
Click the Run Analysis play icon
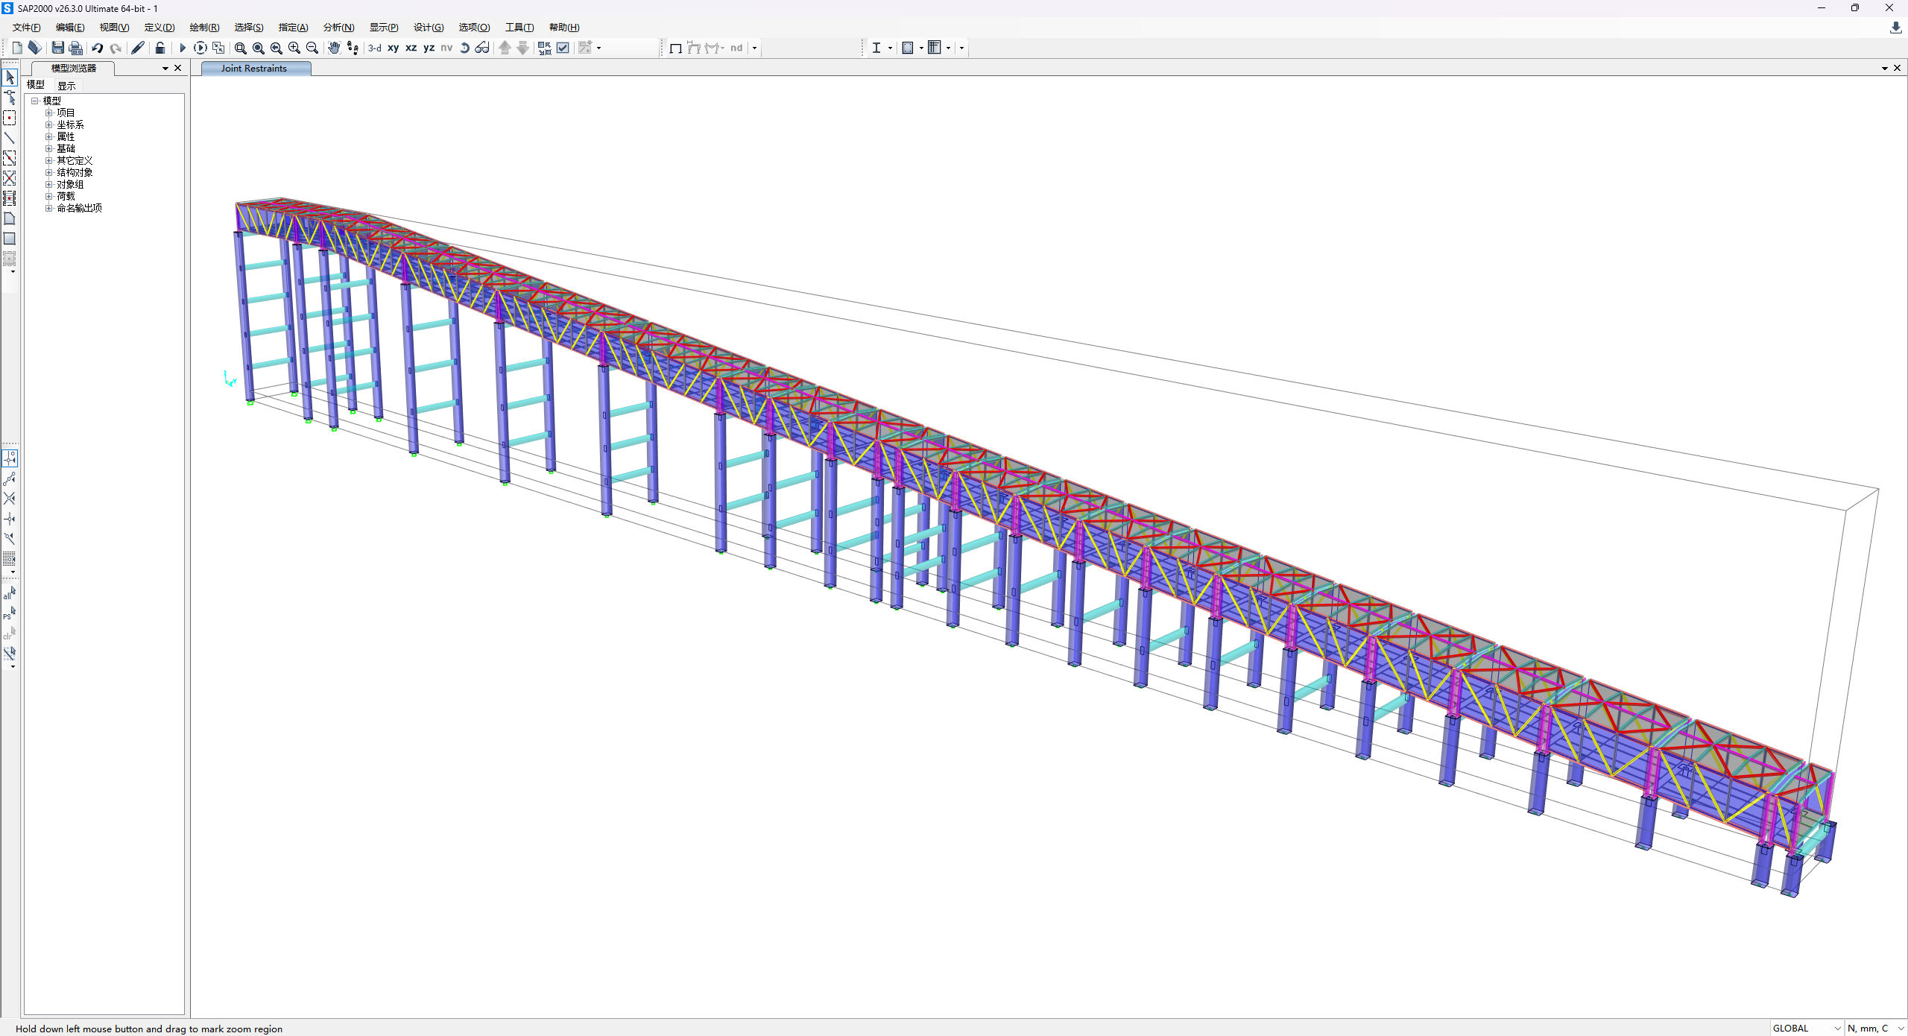[x=182, y=48]
